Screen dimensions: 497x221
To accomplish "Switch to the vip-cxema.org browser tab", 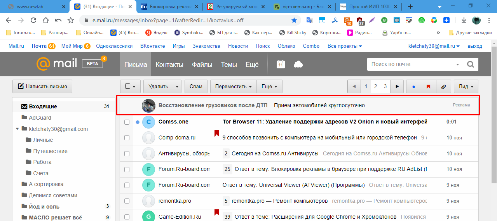I will coord(302,7).
